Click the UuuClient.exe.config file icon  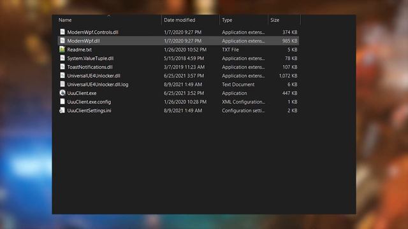tap(62, 102)
